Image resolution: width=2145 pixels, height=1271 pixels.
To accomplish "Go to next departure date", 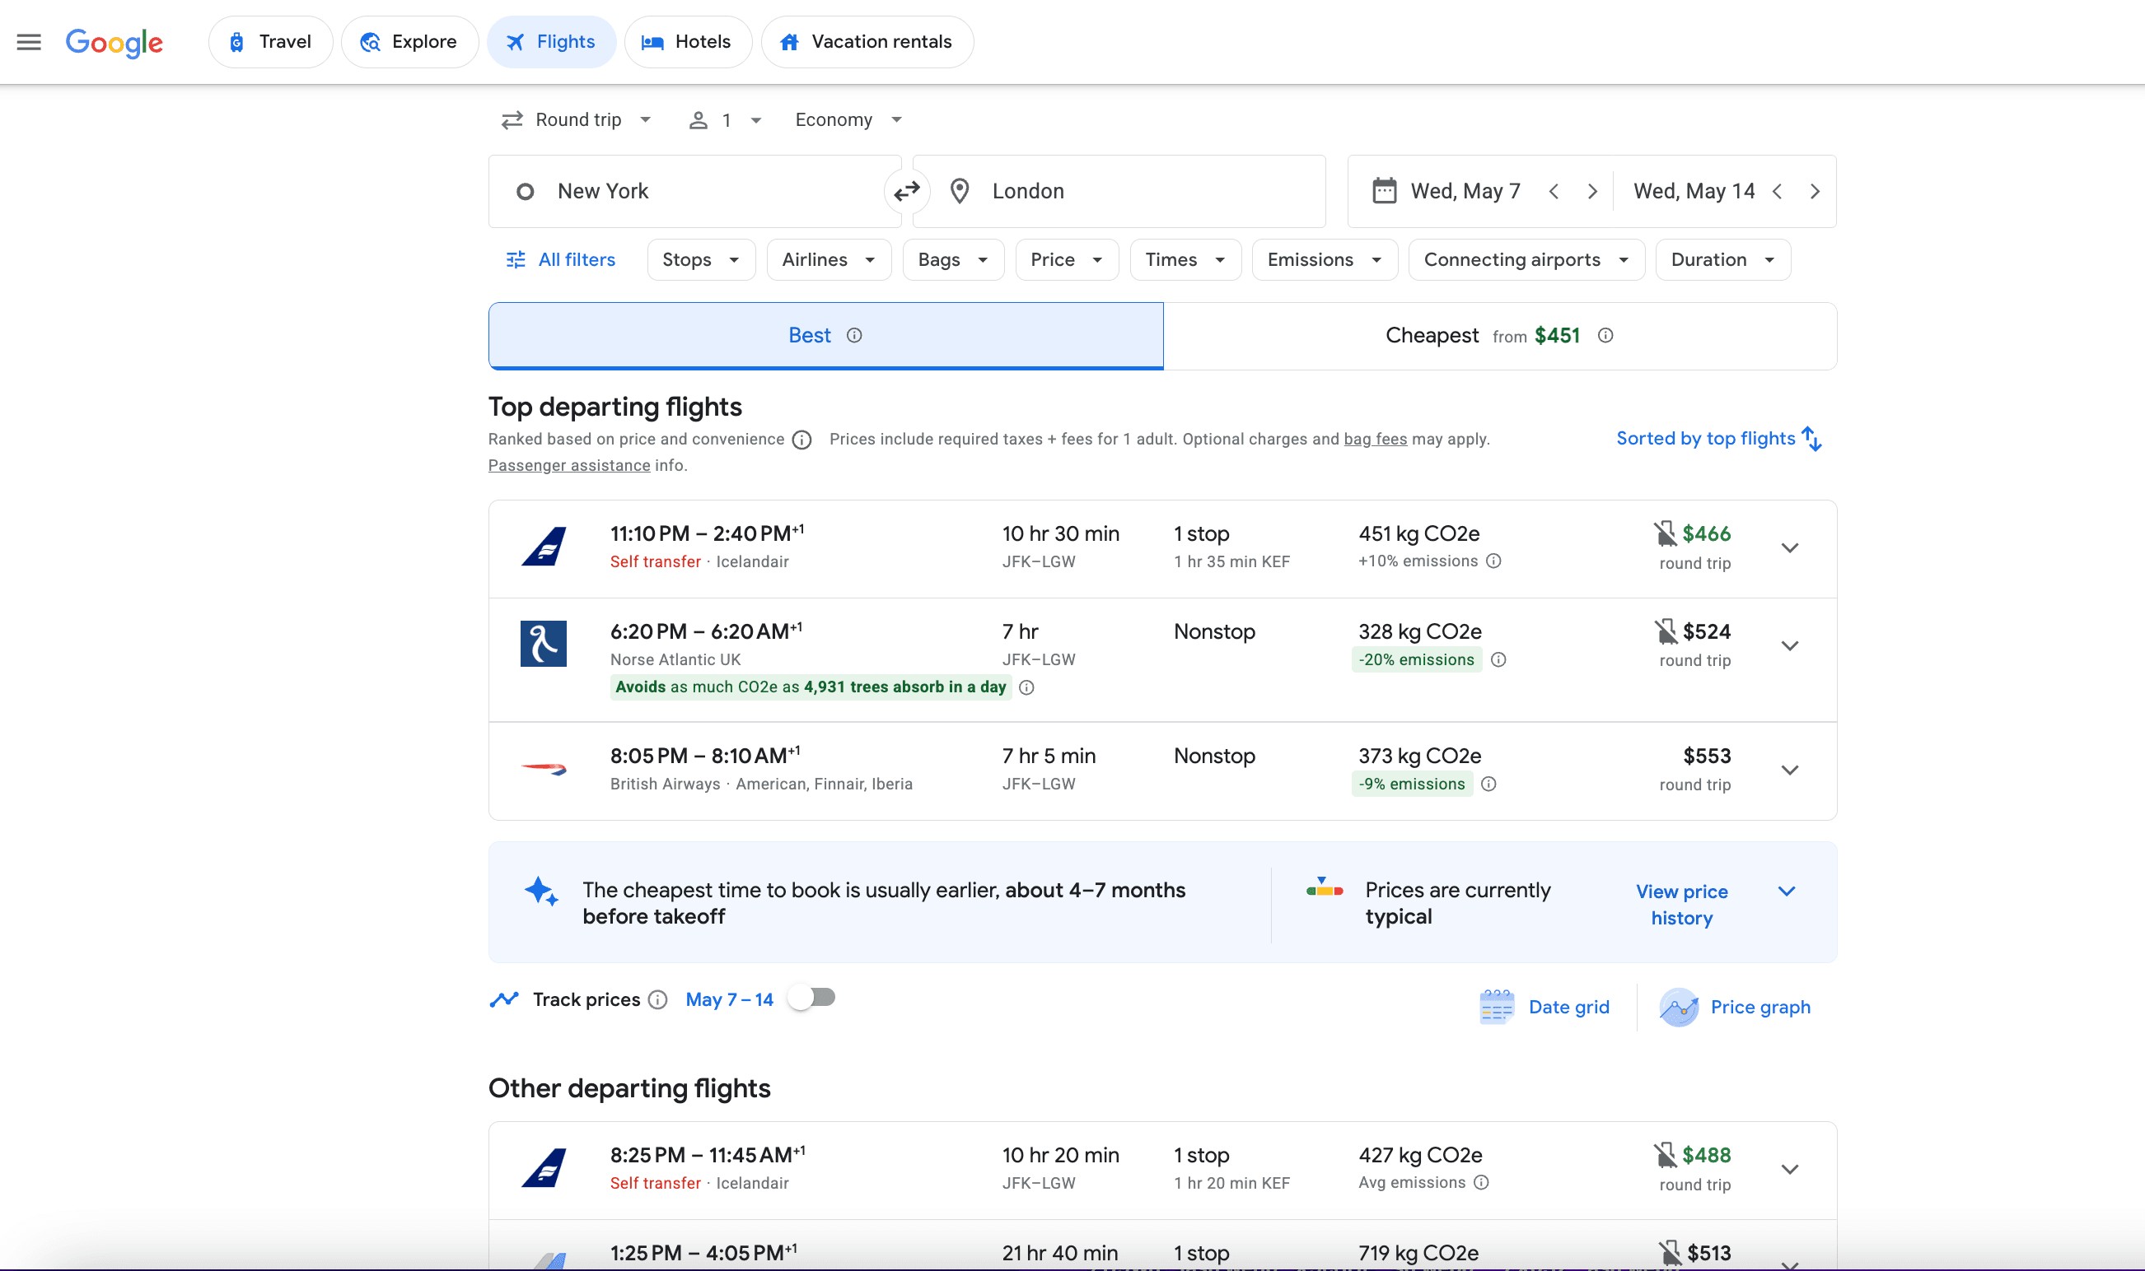I will tap(1592, 191).
